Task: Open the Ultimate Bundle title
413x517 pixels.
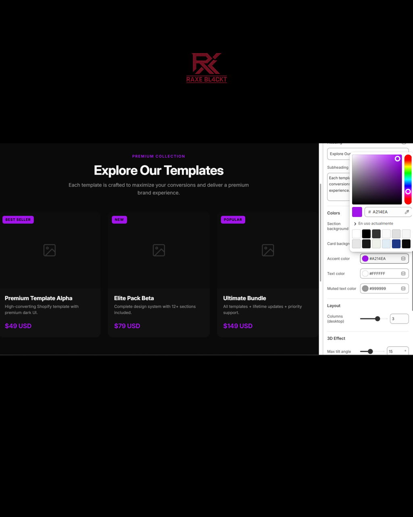Action: click(x=245, y=298)
